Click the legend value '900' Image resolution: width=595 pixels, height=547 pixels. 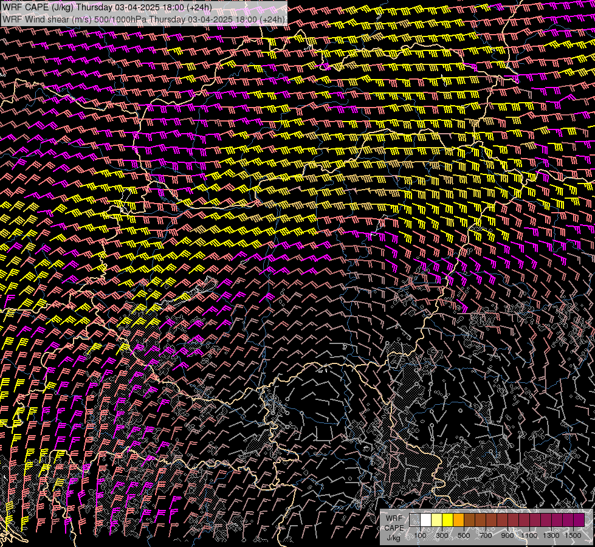coord(507,535)
